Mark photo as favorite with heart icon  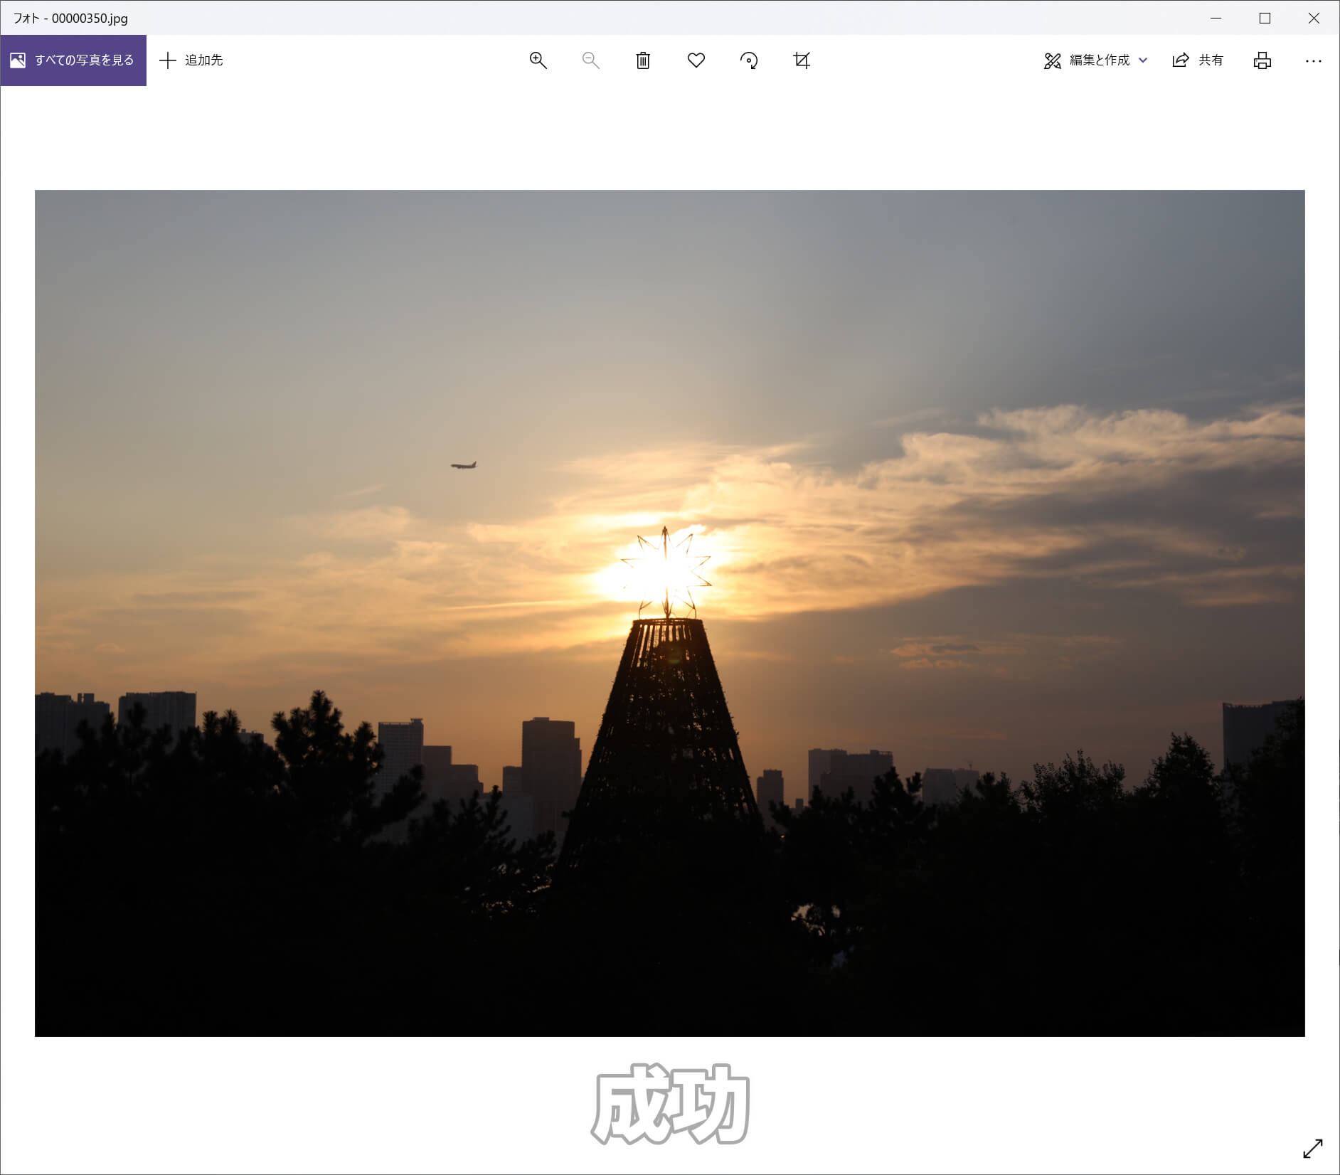[696, 60]
